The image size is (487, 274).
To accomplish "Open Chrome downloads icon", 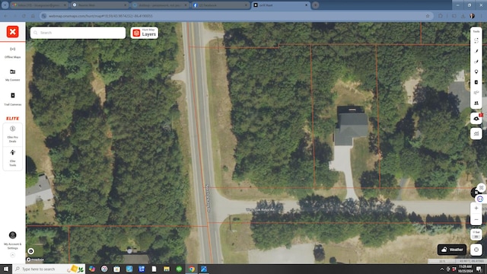I will click(x=463, y=16).
